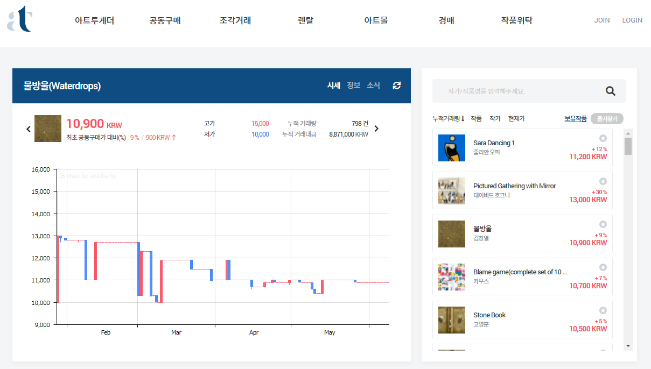
Task: Click the 16,000 label on chart axis
Action: (x=41, y=169)
